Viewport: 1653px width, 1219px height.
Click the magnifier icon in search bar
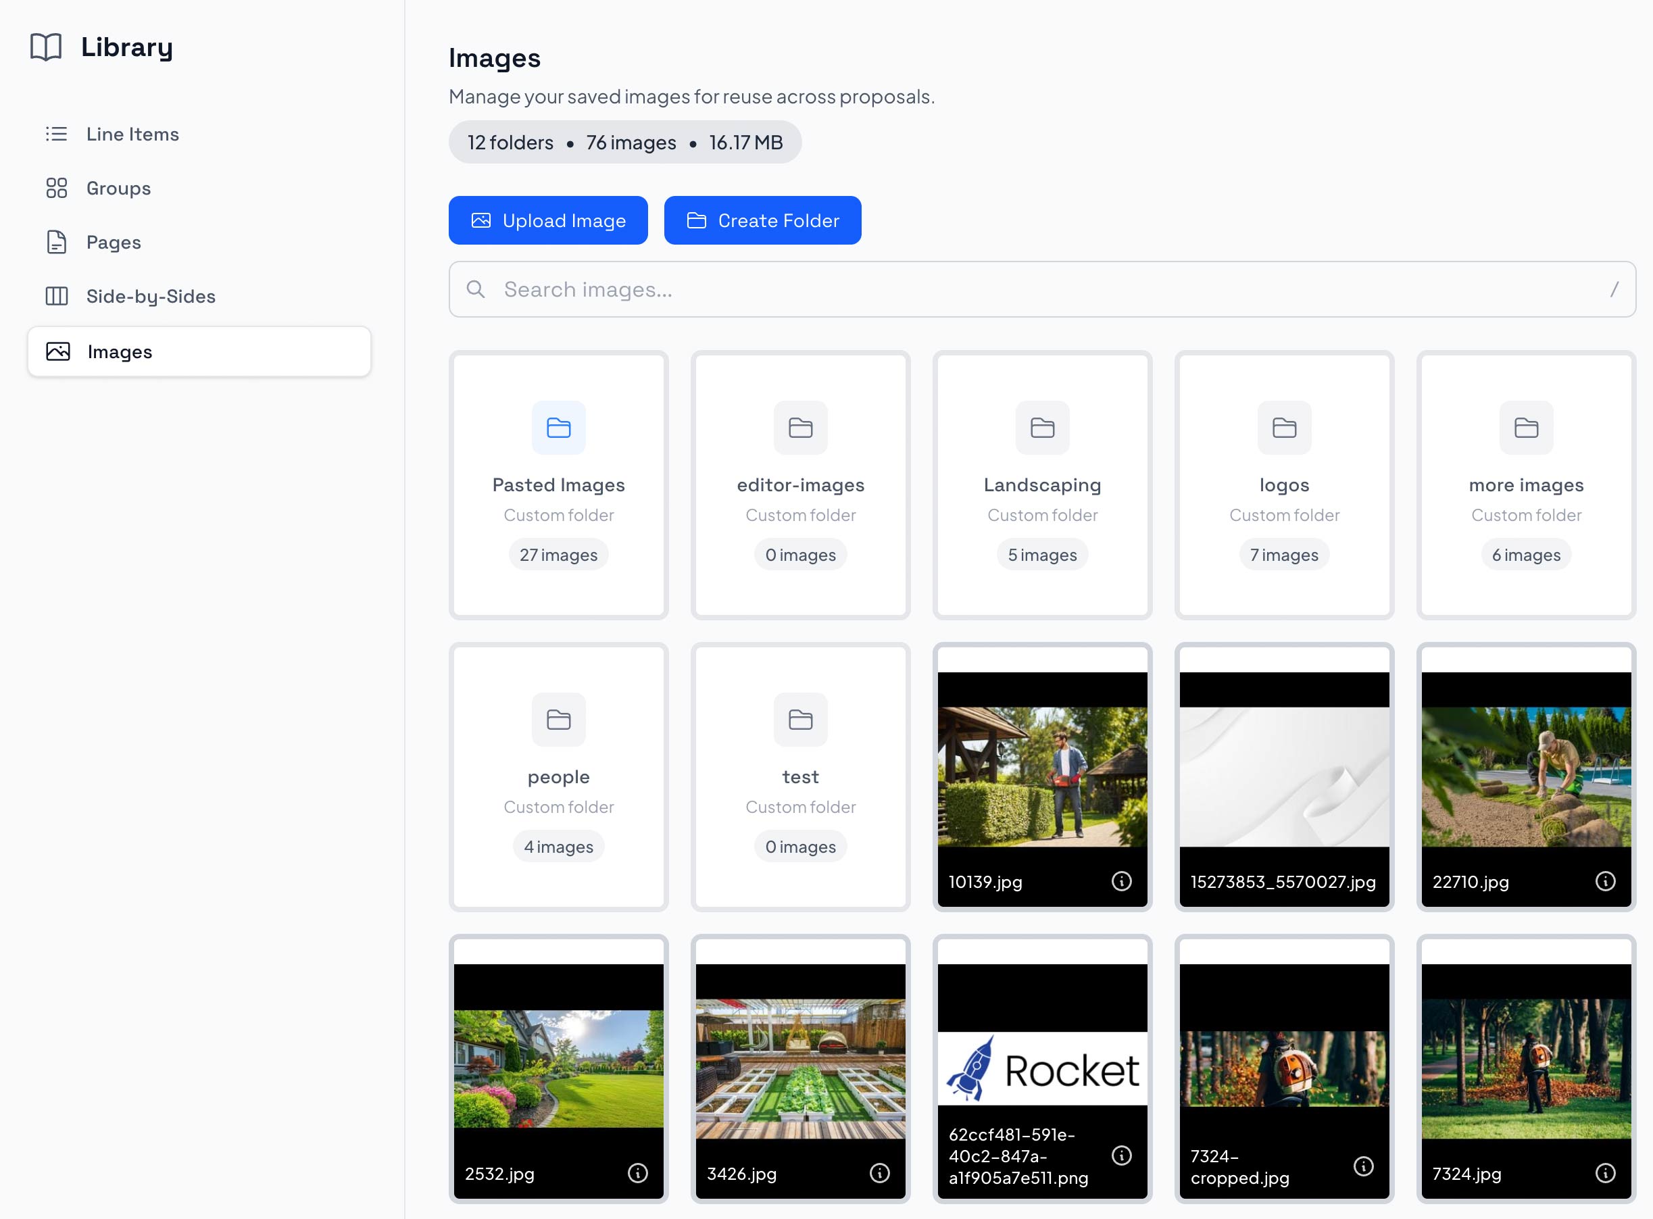476,289
